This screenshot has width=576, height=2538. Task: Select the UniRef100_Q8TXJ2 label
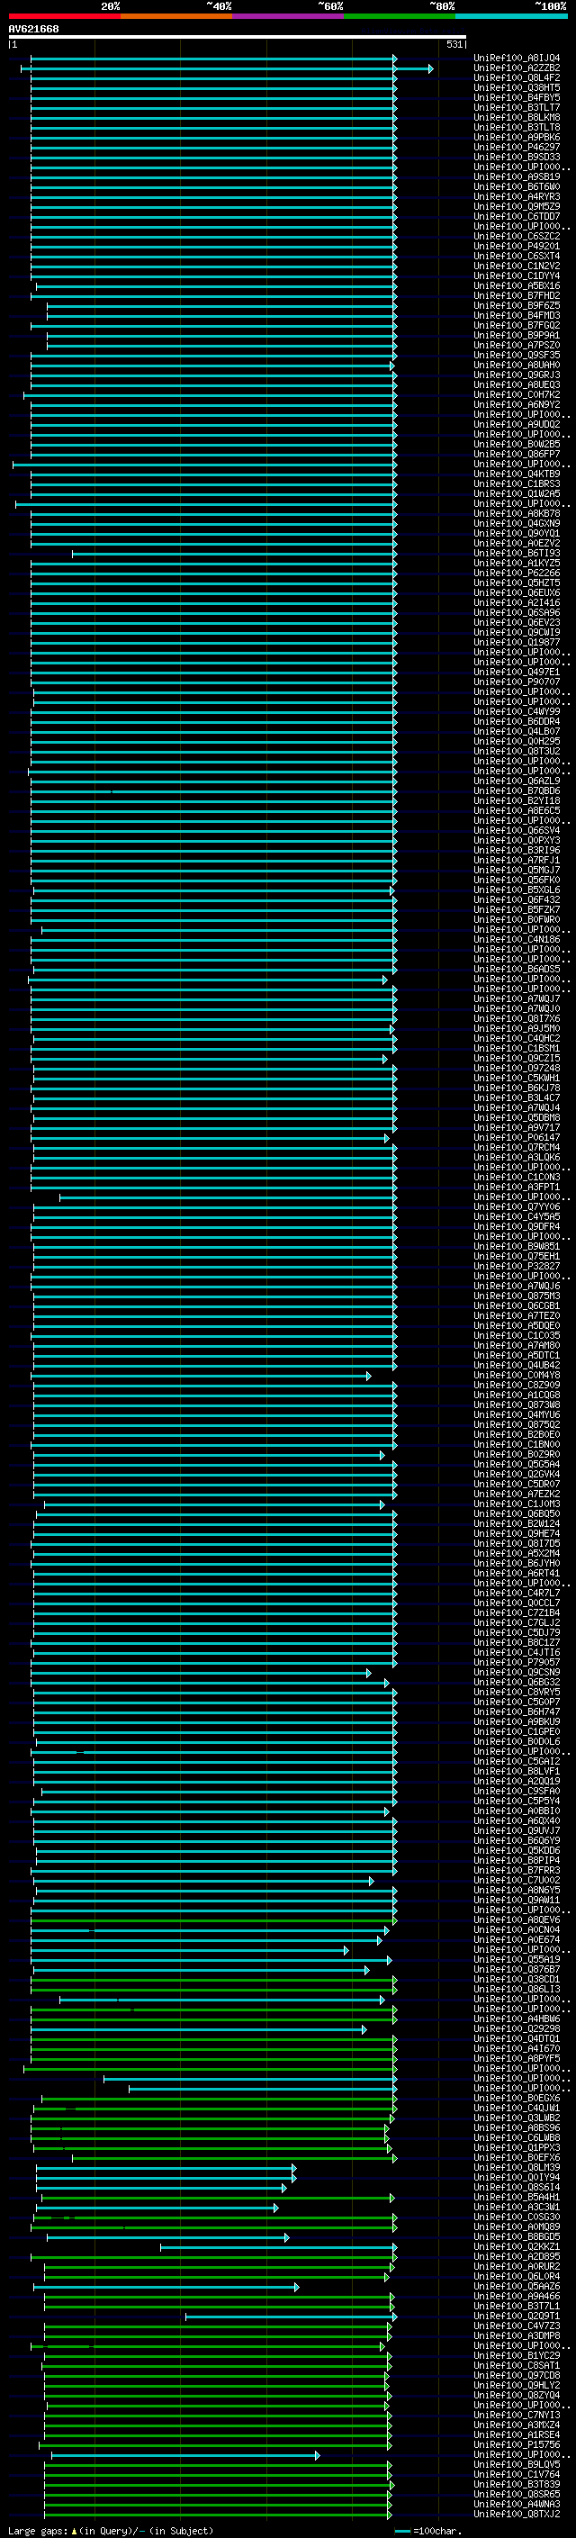(x=517, y=2515)
